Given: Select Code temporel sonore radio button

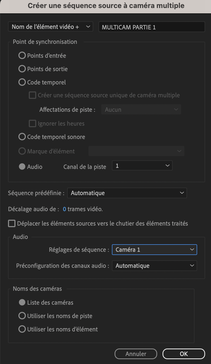Looking at the screenshot, I should [x=22, y=137].
